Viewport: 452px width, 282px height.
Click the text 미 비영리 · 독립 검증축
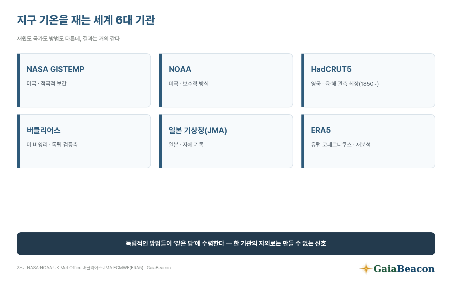(x=52, y=144)
